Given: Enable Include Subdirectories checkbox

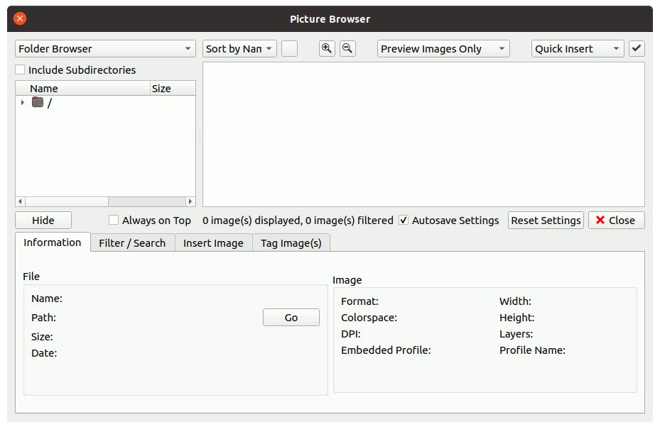Looking at the screenshot, I should 21,70.
